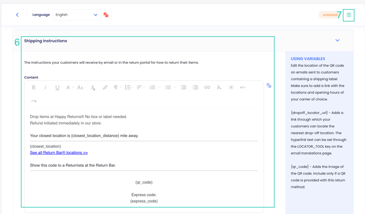Open bullet list style arrow

point(175,87)
